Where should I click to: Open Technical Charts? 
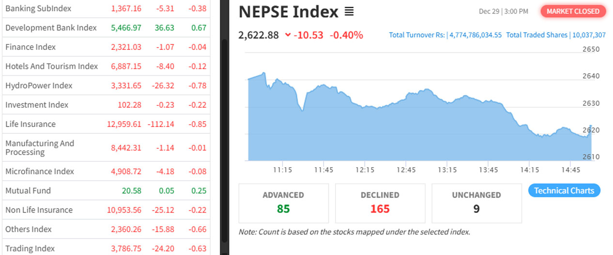click(564, 191)
